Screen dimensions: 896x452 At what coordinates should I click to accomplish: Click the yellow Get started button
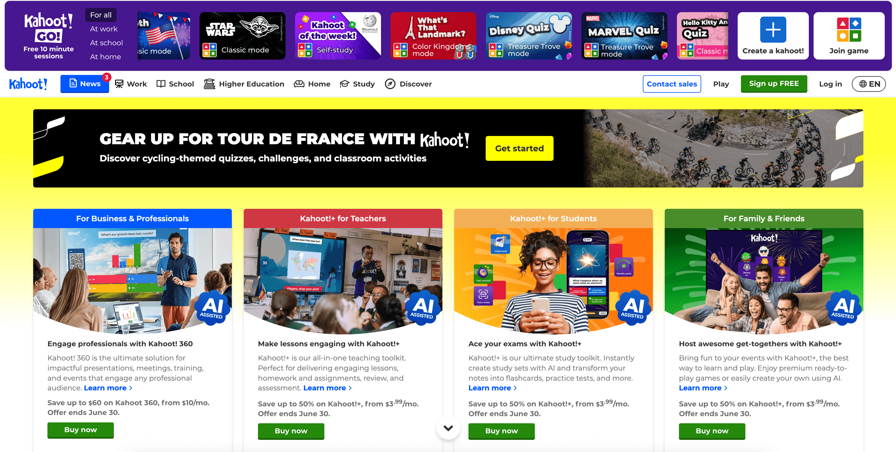(x=519, y=148)
